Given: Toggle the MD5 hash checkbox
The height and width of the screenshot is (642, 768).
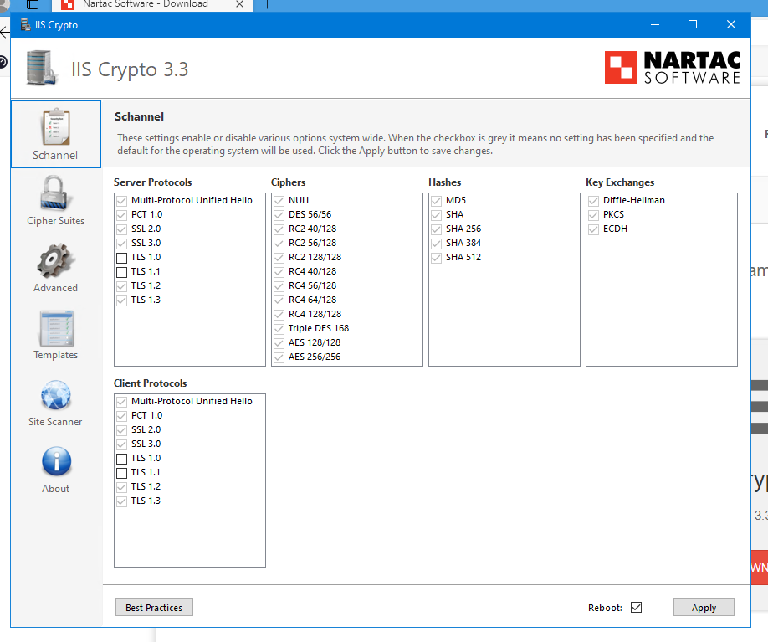Looking at the screenshot, I should coord(437,201).
